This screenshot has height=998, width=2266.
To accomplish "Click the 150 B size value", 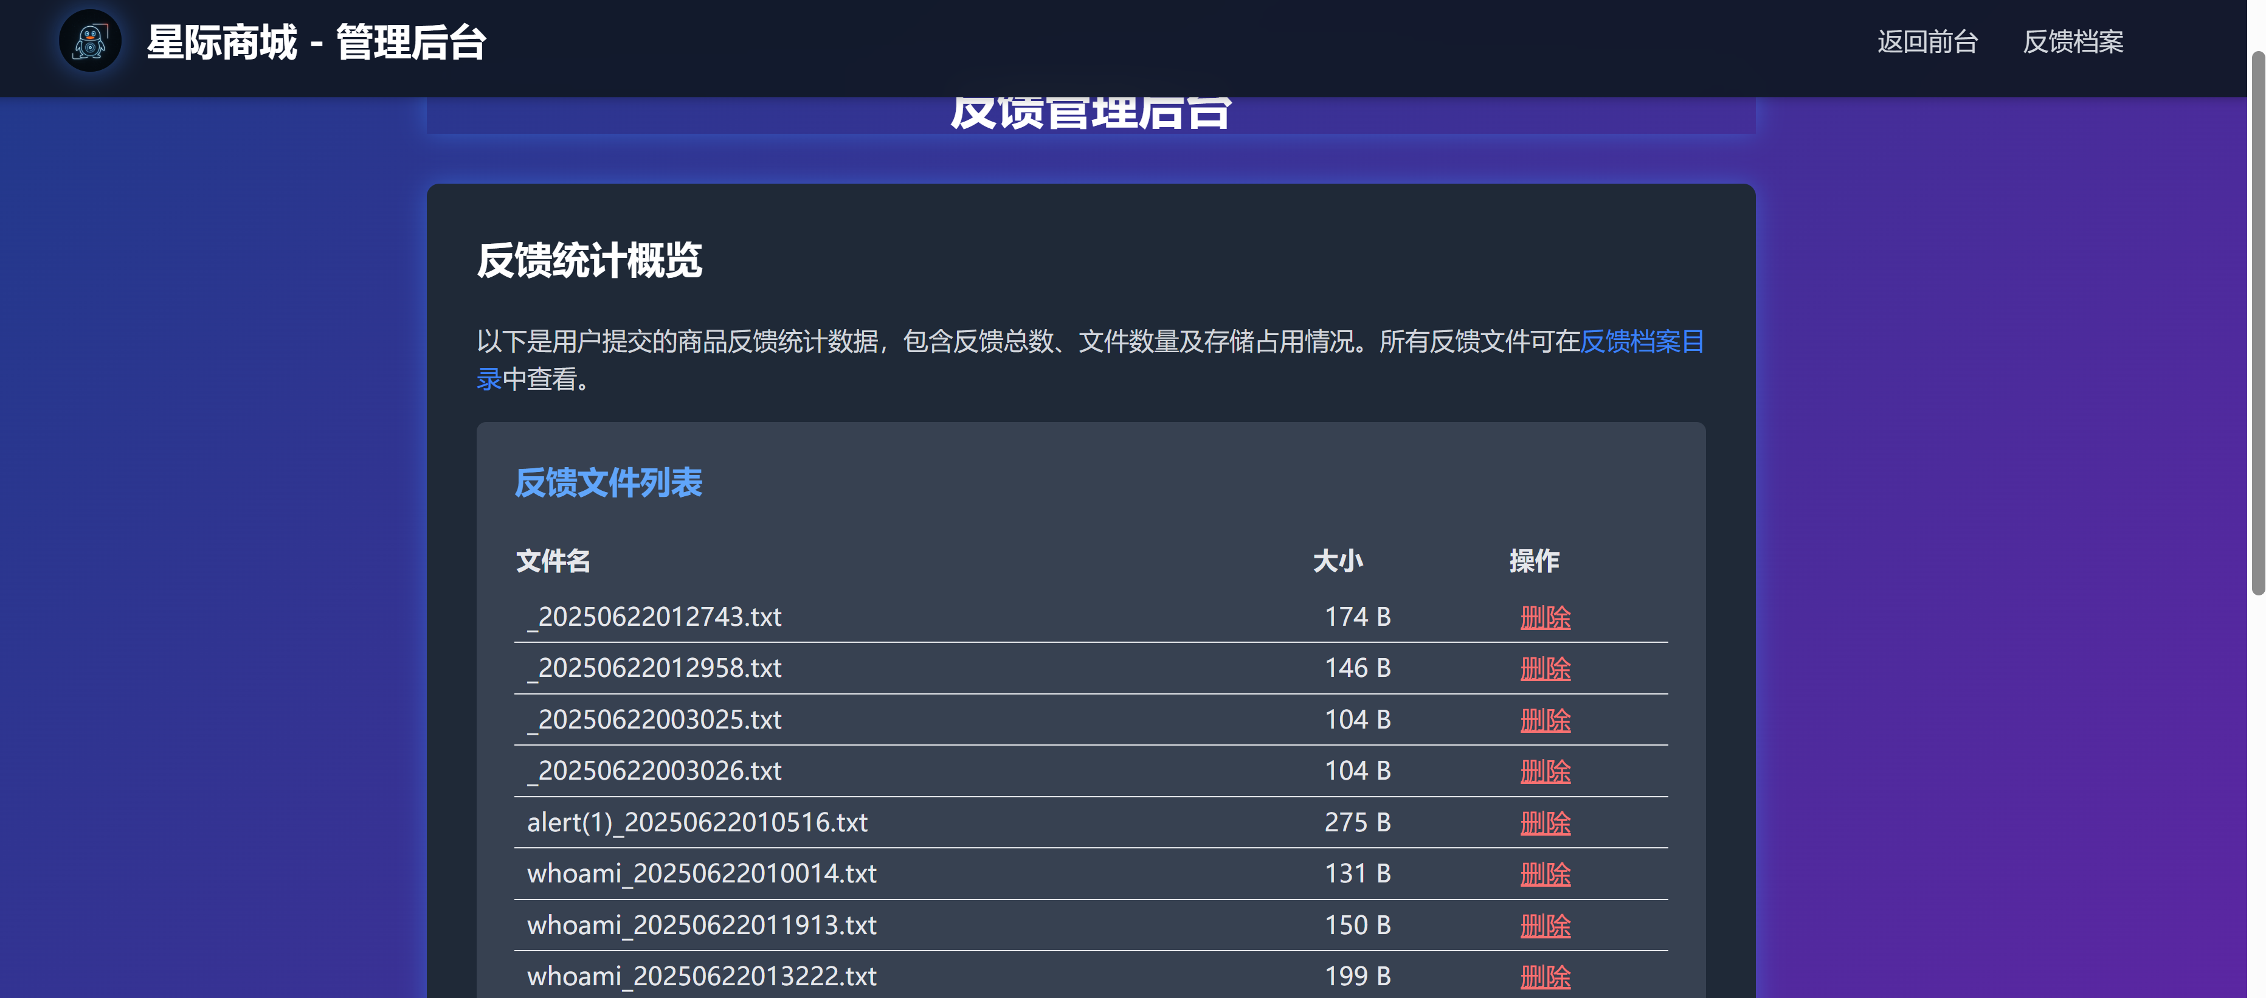I will click(x=1357, y=926).
